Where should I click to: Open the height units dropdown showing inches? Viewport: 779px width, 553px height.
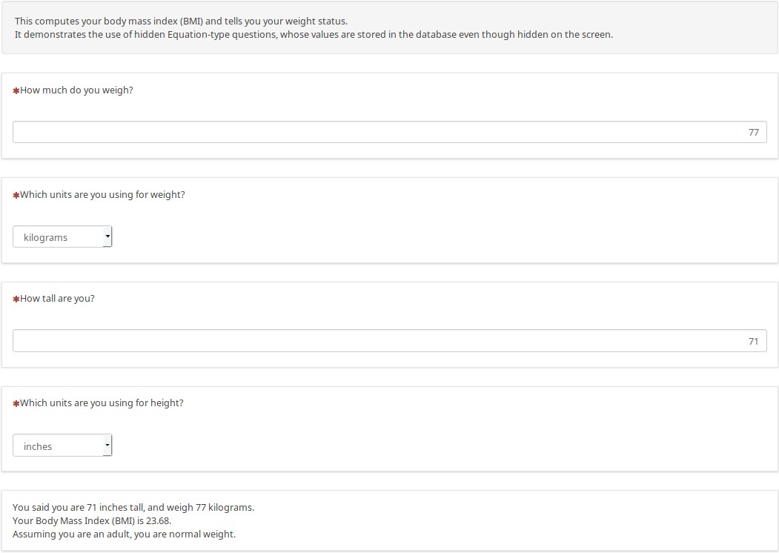pos(62,446)
